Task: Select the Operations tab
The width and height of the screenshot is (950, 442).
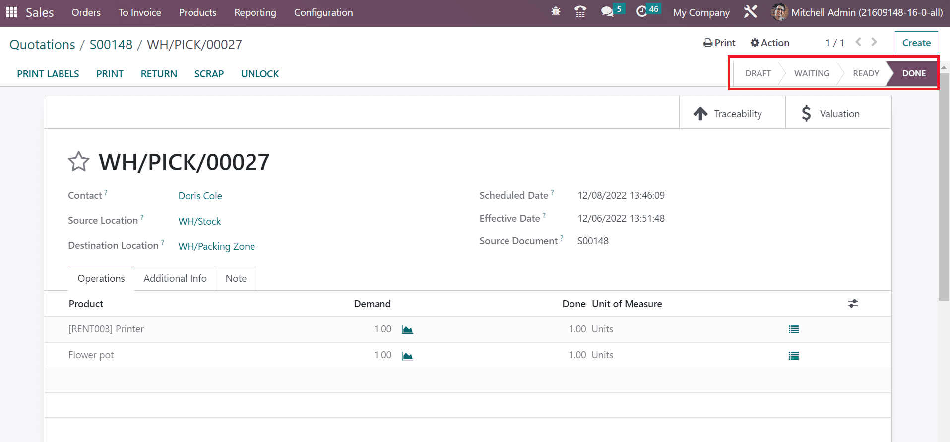Action: click(x=101, y=278)
